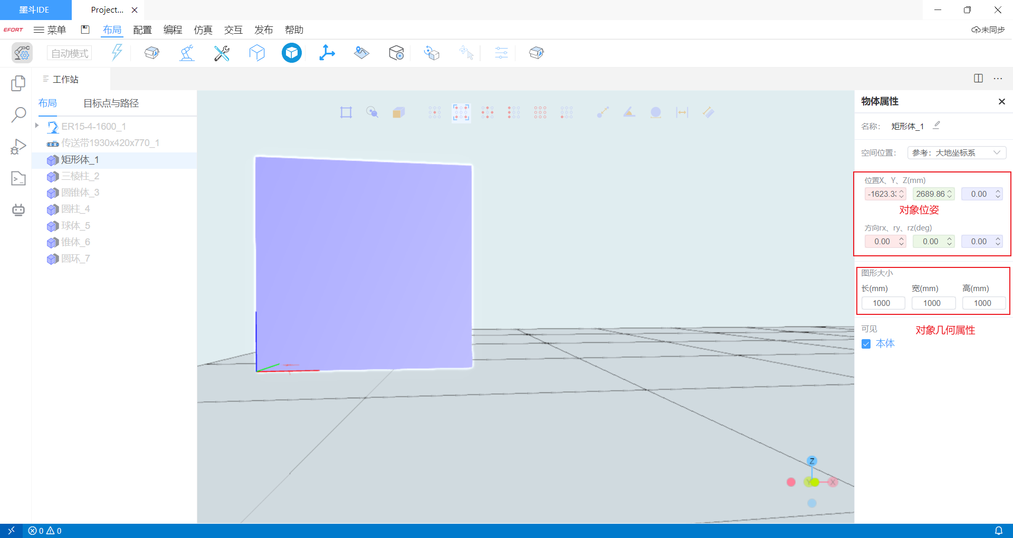The width and height of the screenshot is (1013, 538).
Task: Click the robot arm icon in toolbar
Action: pyautogui.click(x=187, y=53)
